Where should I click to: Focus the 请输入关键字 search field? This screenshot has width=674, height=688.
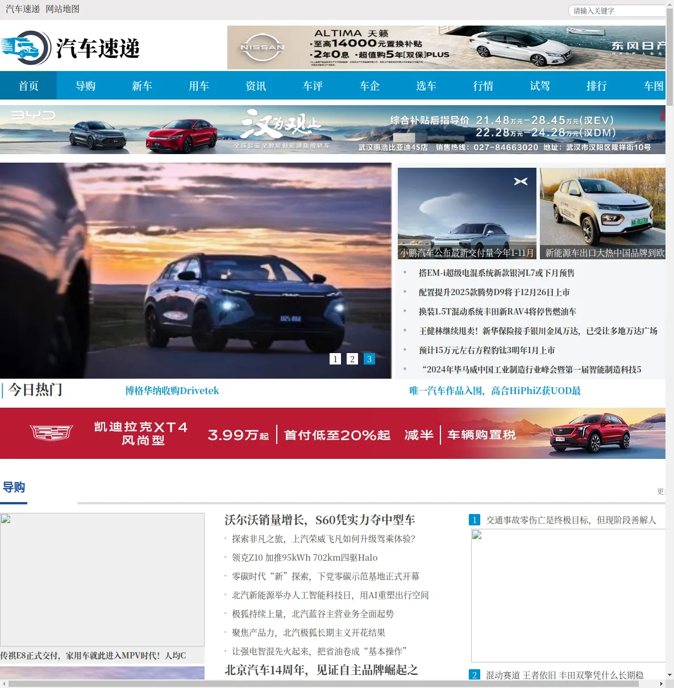point(617,11)
